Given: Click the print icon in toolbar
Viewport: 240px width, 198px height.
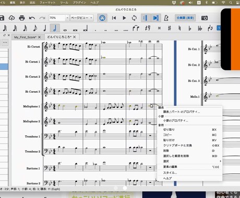Looking at the screenshot, I should [22, 18].
